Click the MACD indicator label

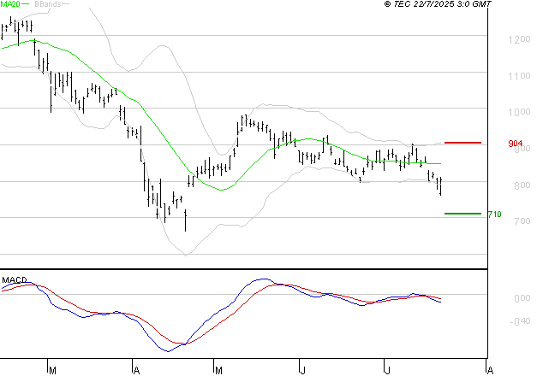(x=14, y=280)
